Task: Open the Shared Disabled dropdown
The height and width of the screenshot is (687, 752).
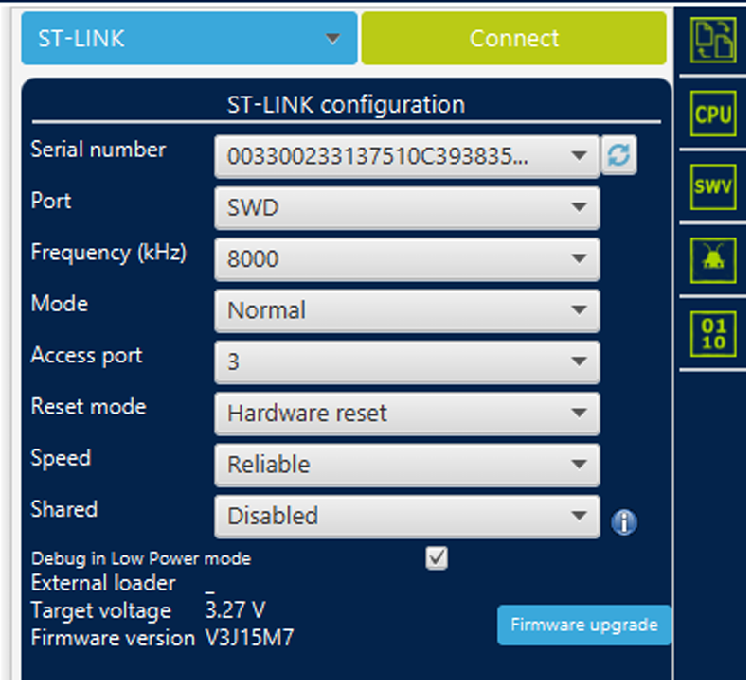Action: [x=407, y=516]
